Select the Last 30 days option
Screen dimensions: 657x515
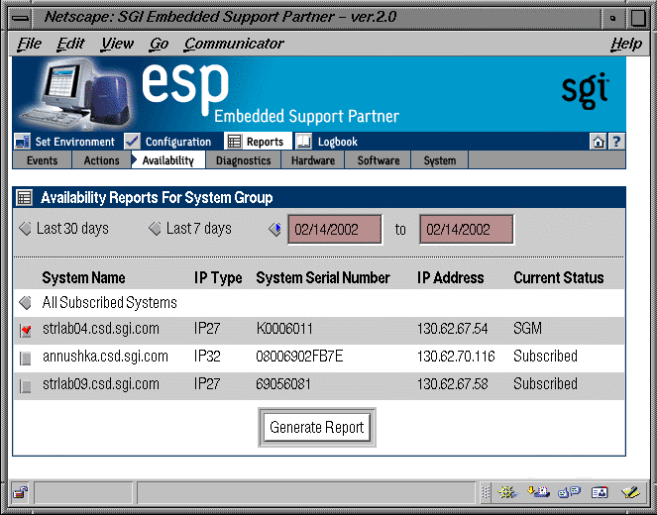pos(25,229)
